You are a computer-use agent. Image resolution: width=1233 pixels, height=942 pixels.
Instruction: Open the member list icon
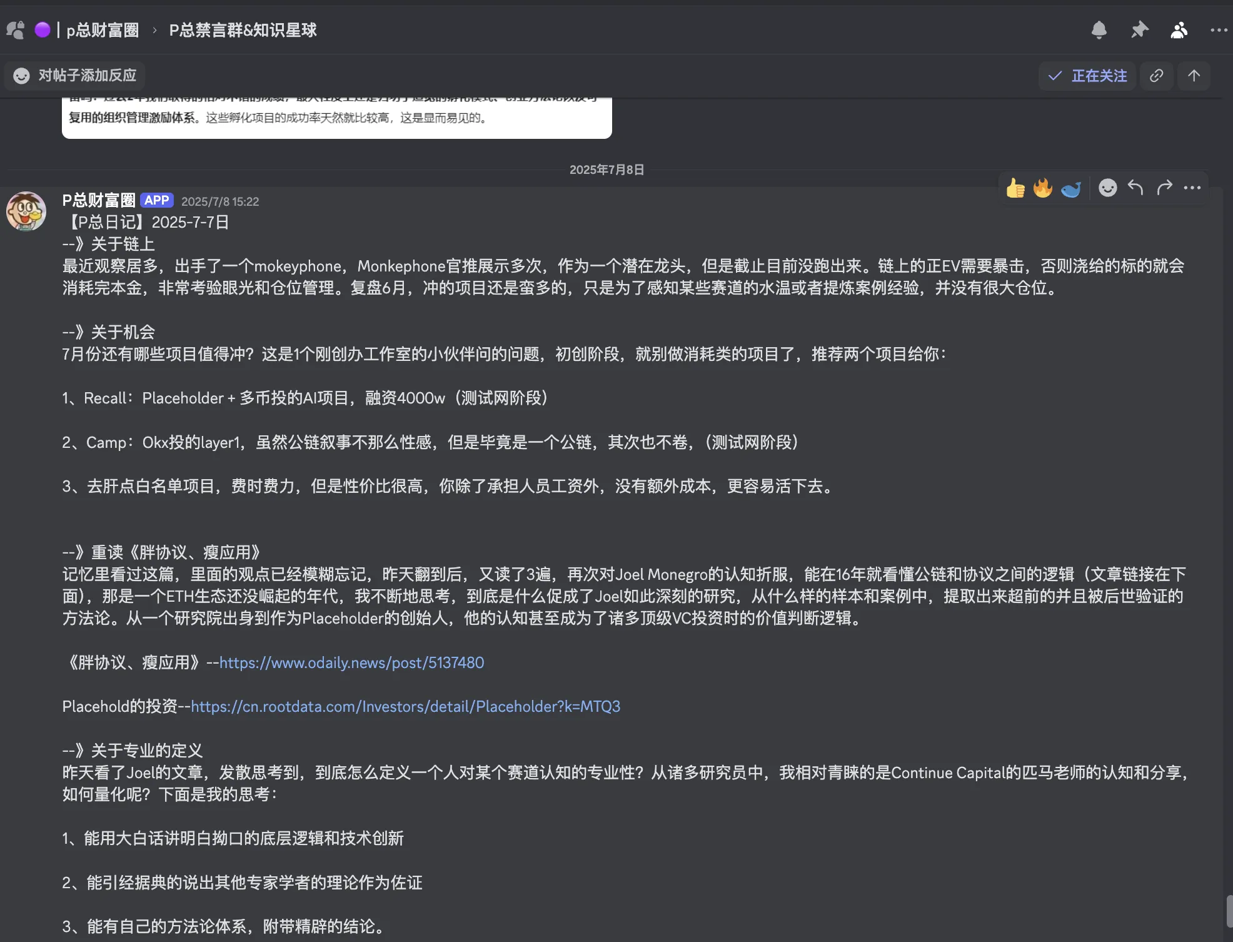tap(1178, 29)
